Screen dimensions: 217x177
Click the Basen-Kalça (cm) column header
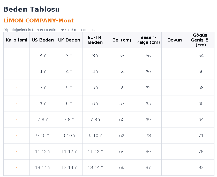(148, 40)
